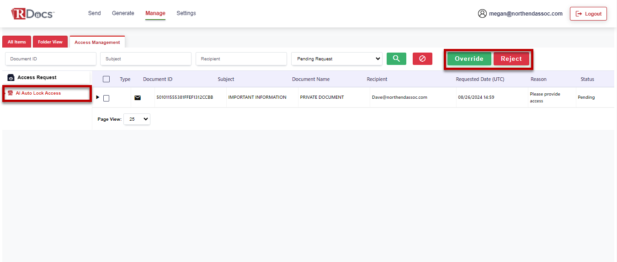Open the Page View 25 dropdown
This screenshot has height=262, width=617.
coord(137,119)
